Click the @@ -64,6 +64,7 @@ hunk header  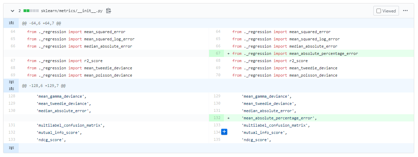[x=42, y=23]
